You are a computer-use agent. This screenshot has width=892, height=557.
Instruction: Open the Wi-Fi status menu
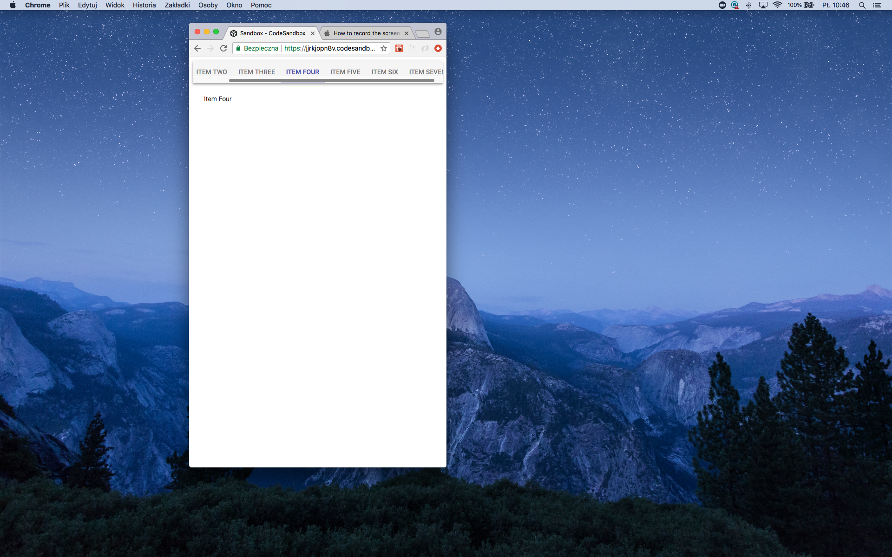[777, 5]
